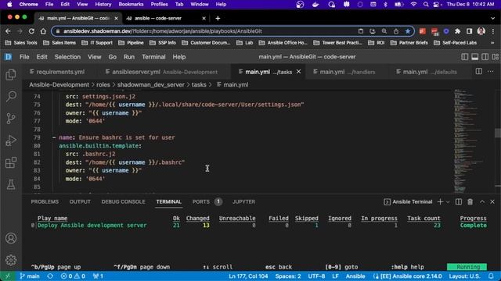This screenshot has width=501, height=281.
Task: Open the Go menu
Action: tap(112, 57)
